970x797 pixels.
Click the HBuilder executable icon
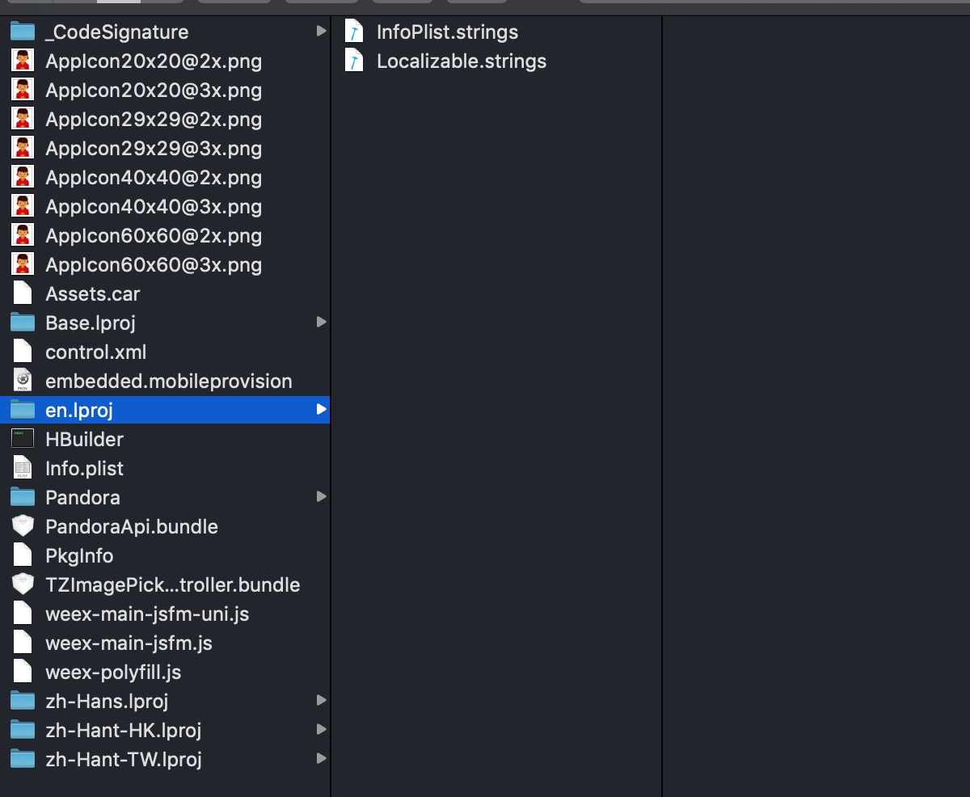tap(23, 439)
